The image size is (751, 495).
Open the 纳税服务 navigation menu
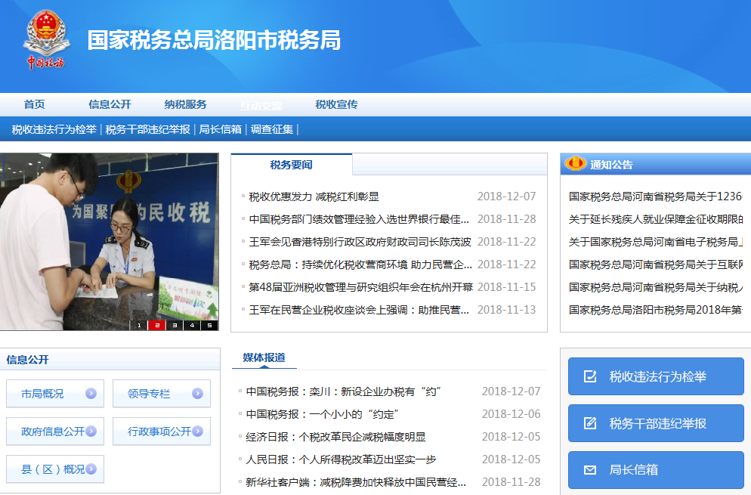[185, 105]
